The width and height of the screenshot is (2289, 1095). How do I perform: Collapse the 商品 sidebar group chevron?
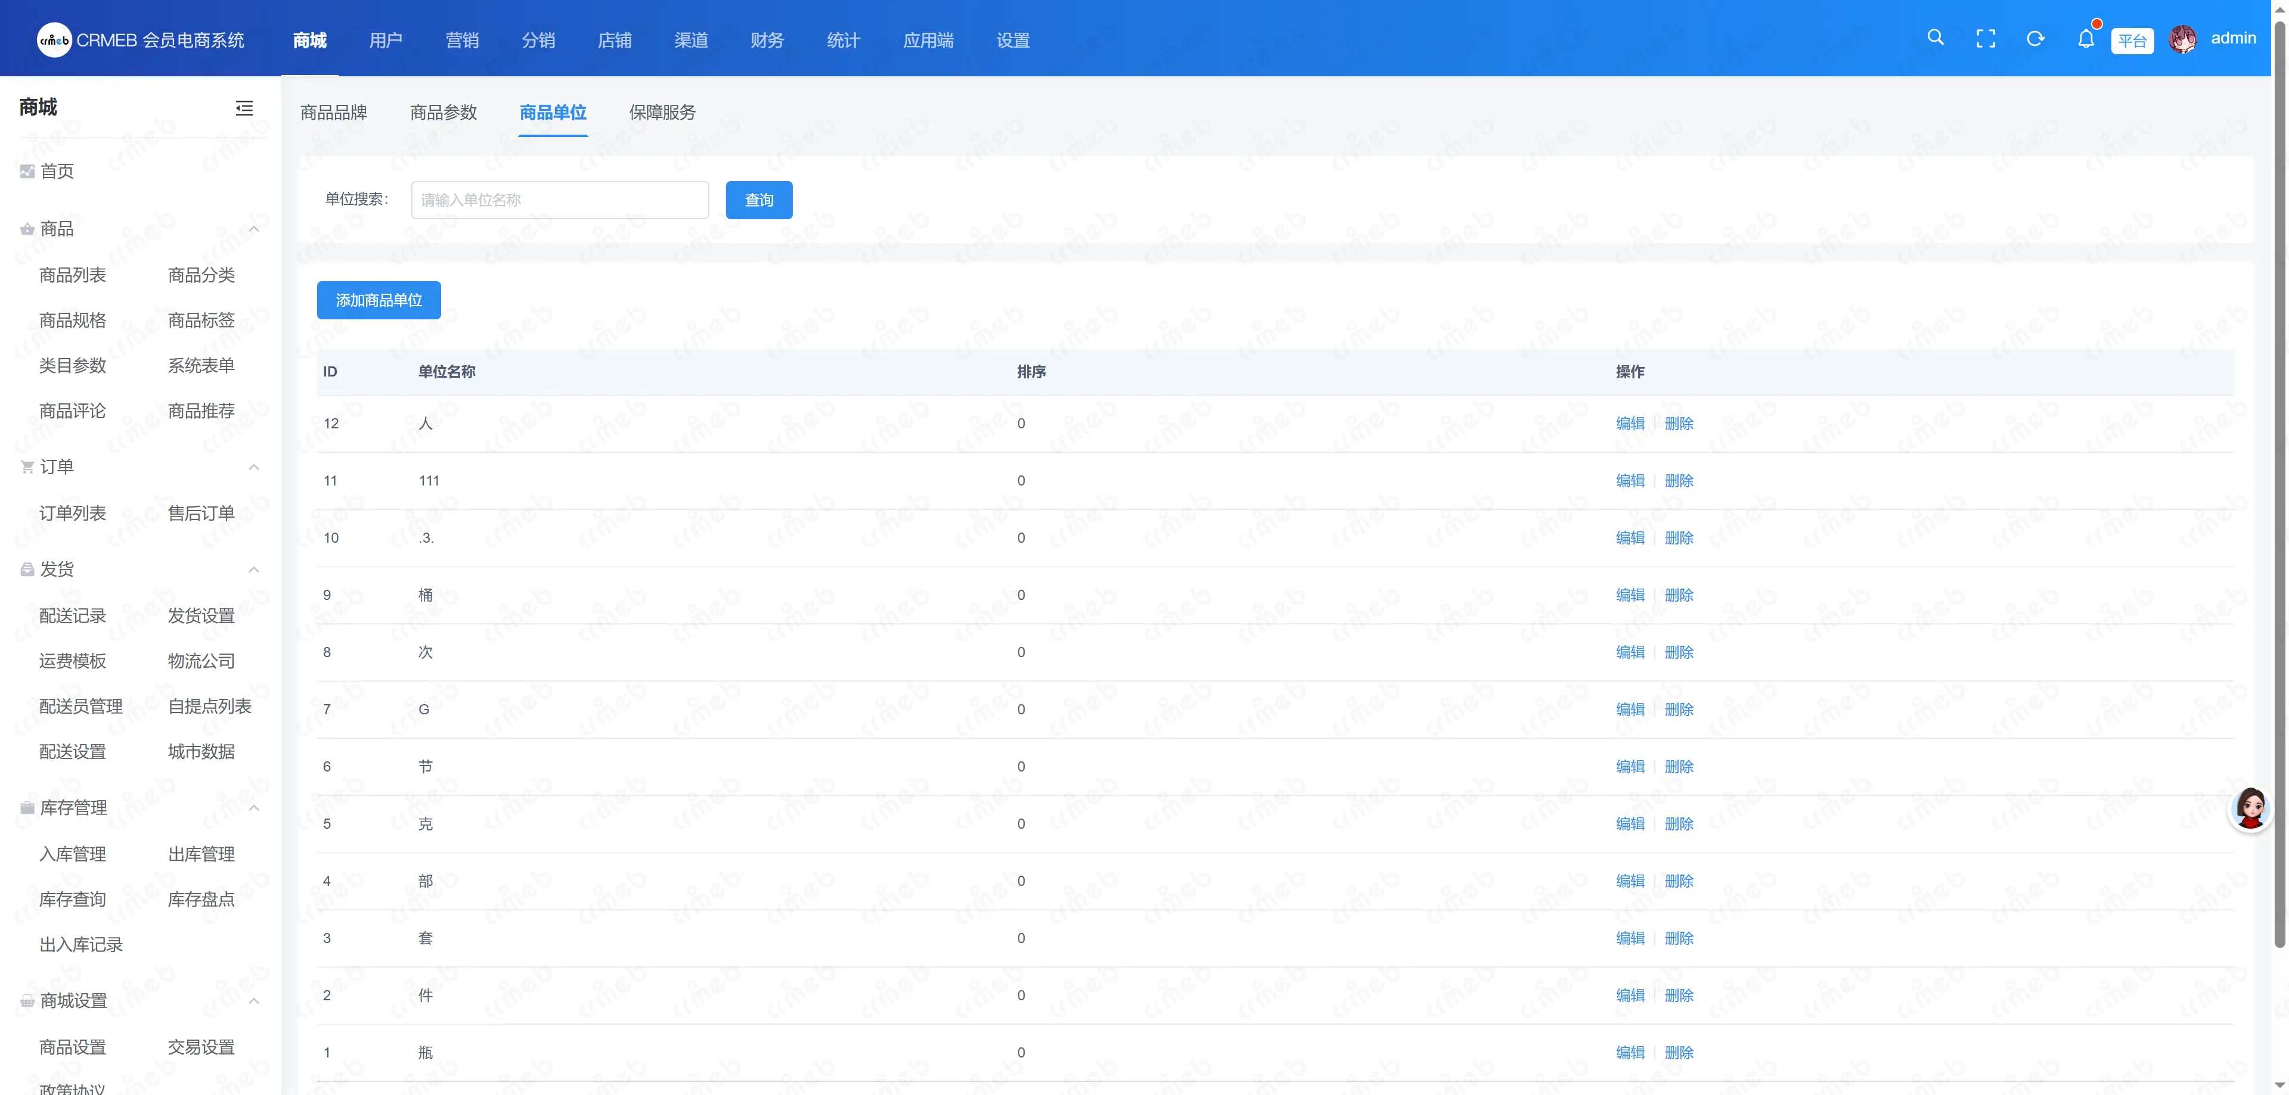tap(254, 229)
